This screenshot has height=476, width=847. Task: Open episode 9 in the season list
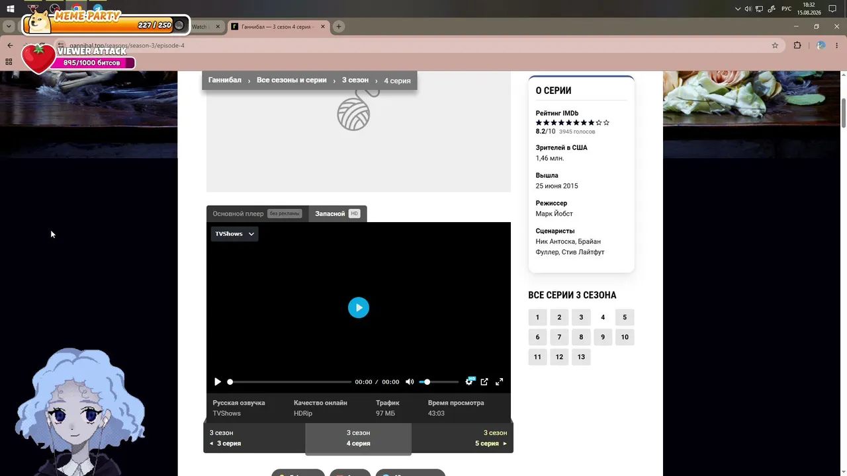coord(603,337)
